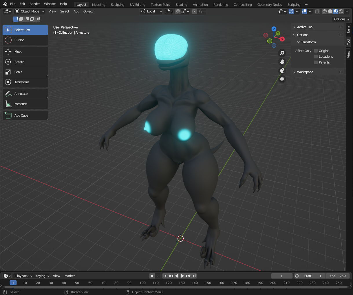The width and height of the screenshot is (353, 295).
Task: Enable Origins affect only checkbox
Action: pyautogui.click(x=316, y=51)
